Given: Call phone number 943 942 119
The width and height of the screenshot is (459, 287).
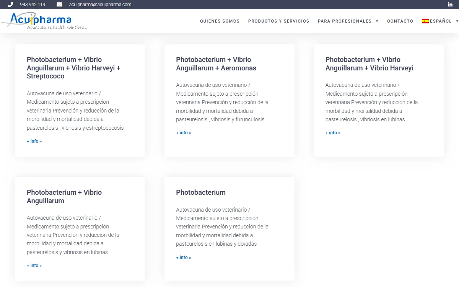Looking at the screenshot, I should (x=33, y=5).
